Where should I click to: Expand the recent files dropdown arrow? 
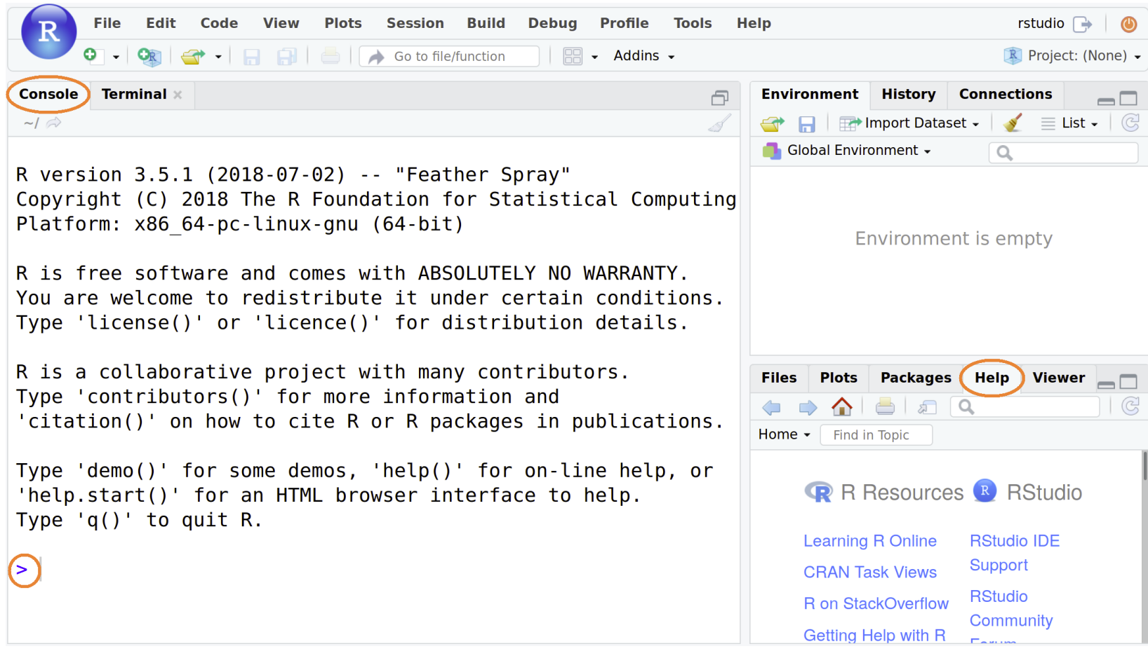click(x=218, y=57)
